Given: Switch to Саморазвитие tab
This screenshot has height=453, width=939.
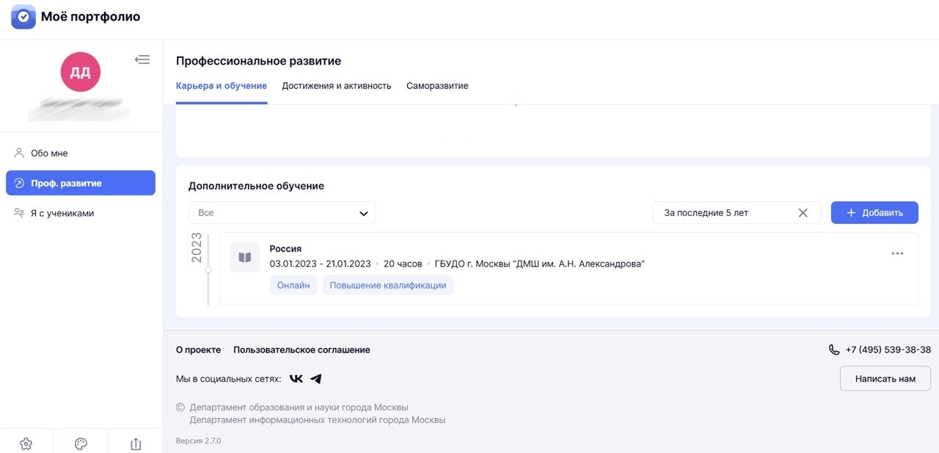Looking at the screenshot, I should click(437, 86).
